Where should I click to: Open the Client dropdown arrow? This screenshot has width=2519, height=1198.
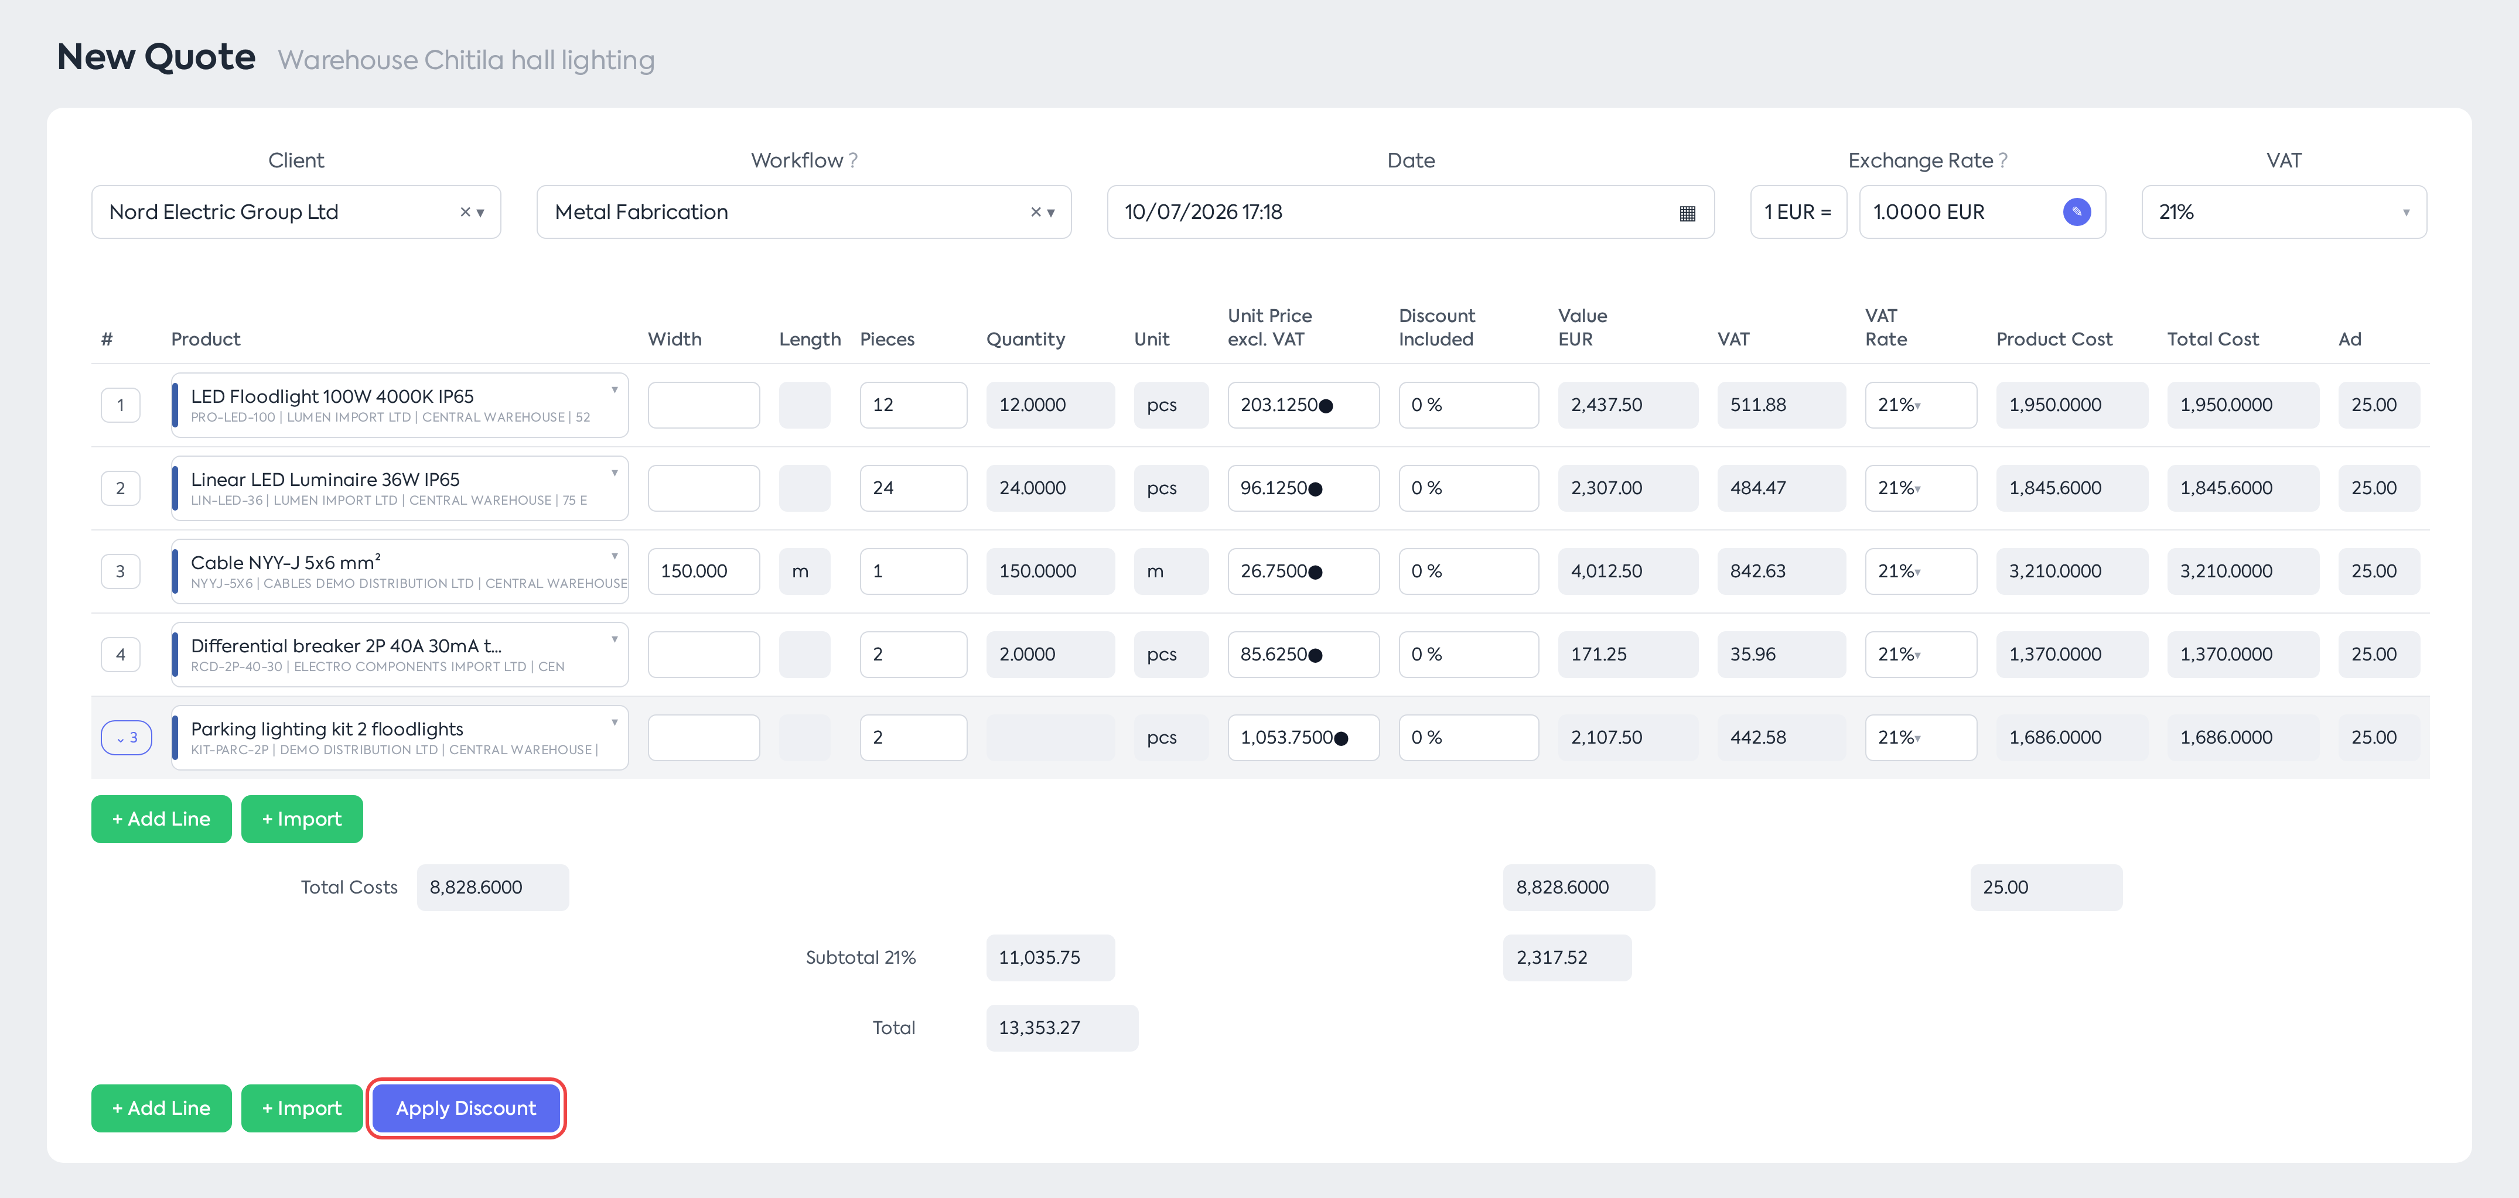coord(480,213)
